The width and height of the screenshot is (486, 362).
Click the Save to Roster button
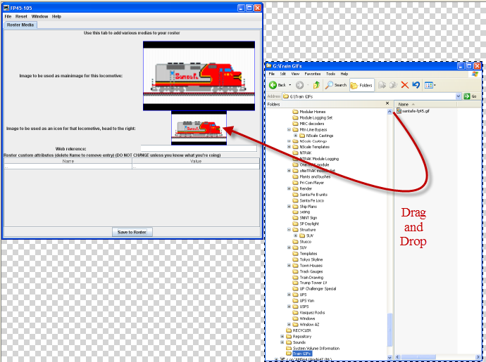click(132, 232)
